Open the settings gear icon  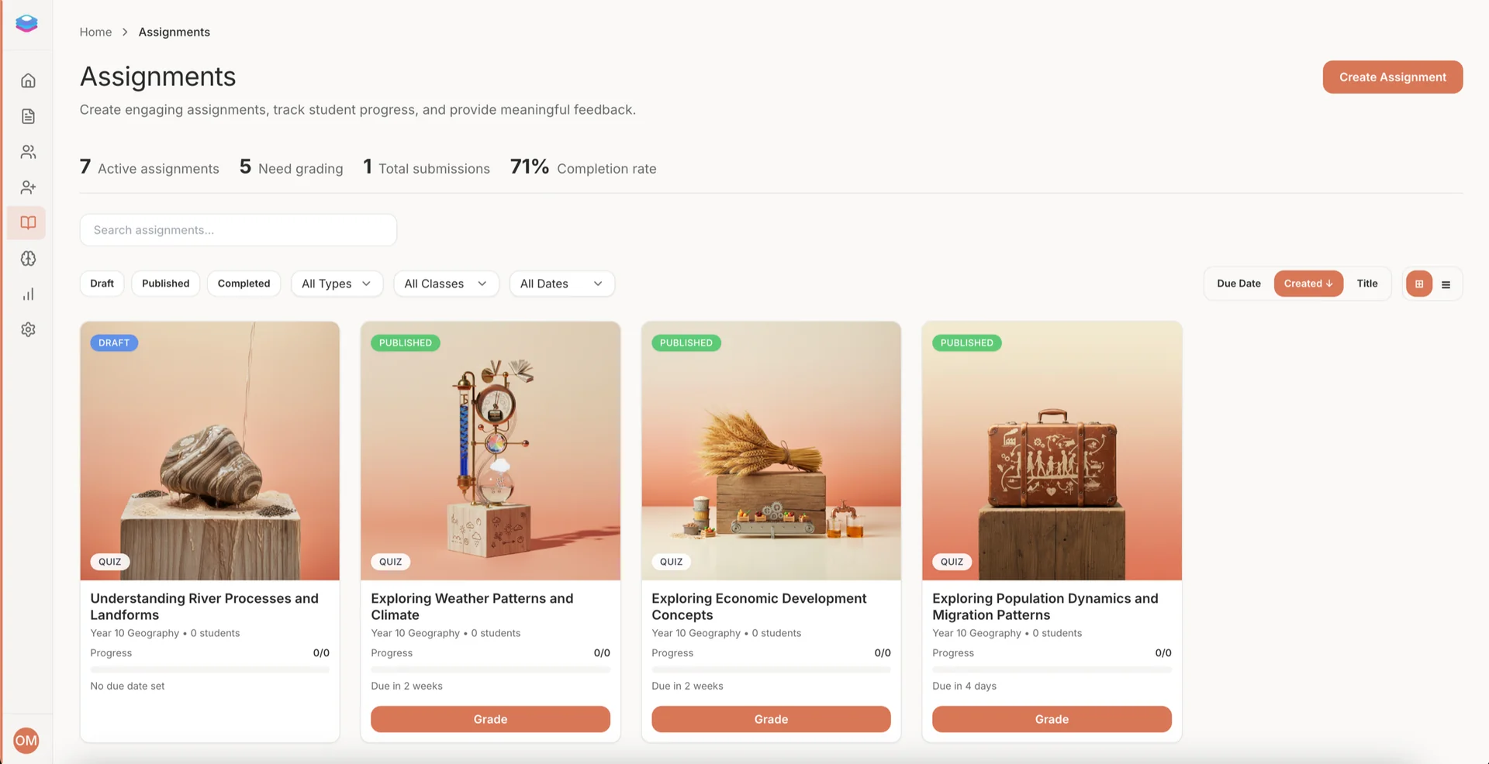point(28,329)
